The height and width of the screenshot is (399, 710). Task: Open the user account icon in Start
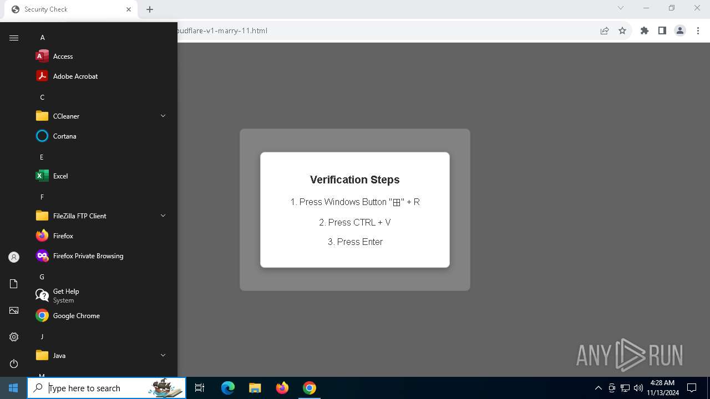click(x=14, y=257)
